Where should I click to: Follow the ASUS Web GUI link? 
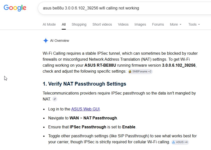[x=85, y=109]
